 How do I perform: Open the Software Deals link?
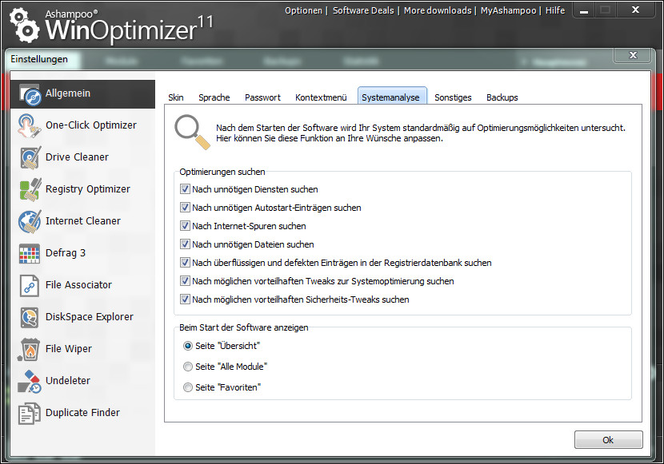point(364,10)
